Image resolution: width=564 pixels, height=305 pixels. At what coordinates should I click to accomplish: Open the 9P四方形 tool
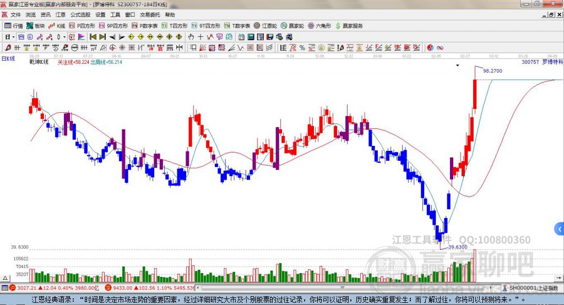(113, 25)
